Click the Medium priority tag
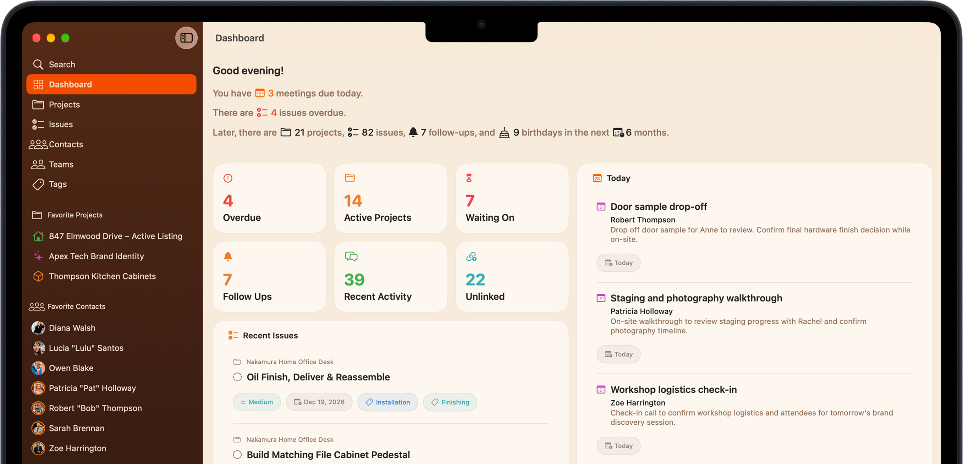The width and height of the screenshot is (963, 464). 257,402
